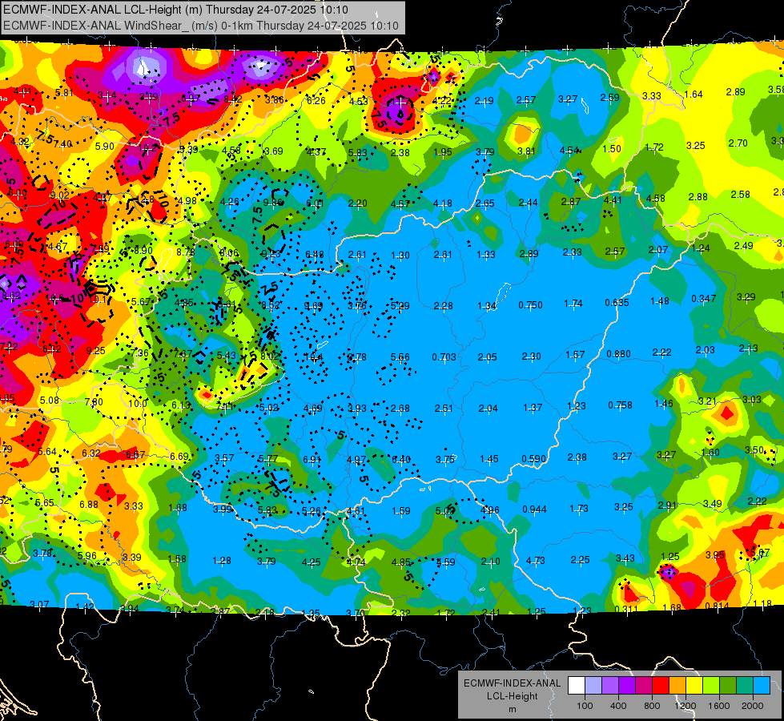Click the wind shear value 0.880
The width and height of the screenshot is (784, 721).
(x=618, y=354)
